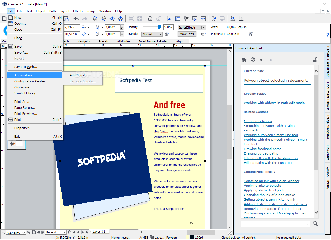Open Editing paths with the Reshape tool link
This screenshot has height=240, width=331.
point(271,158)
